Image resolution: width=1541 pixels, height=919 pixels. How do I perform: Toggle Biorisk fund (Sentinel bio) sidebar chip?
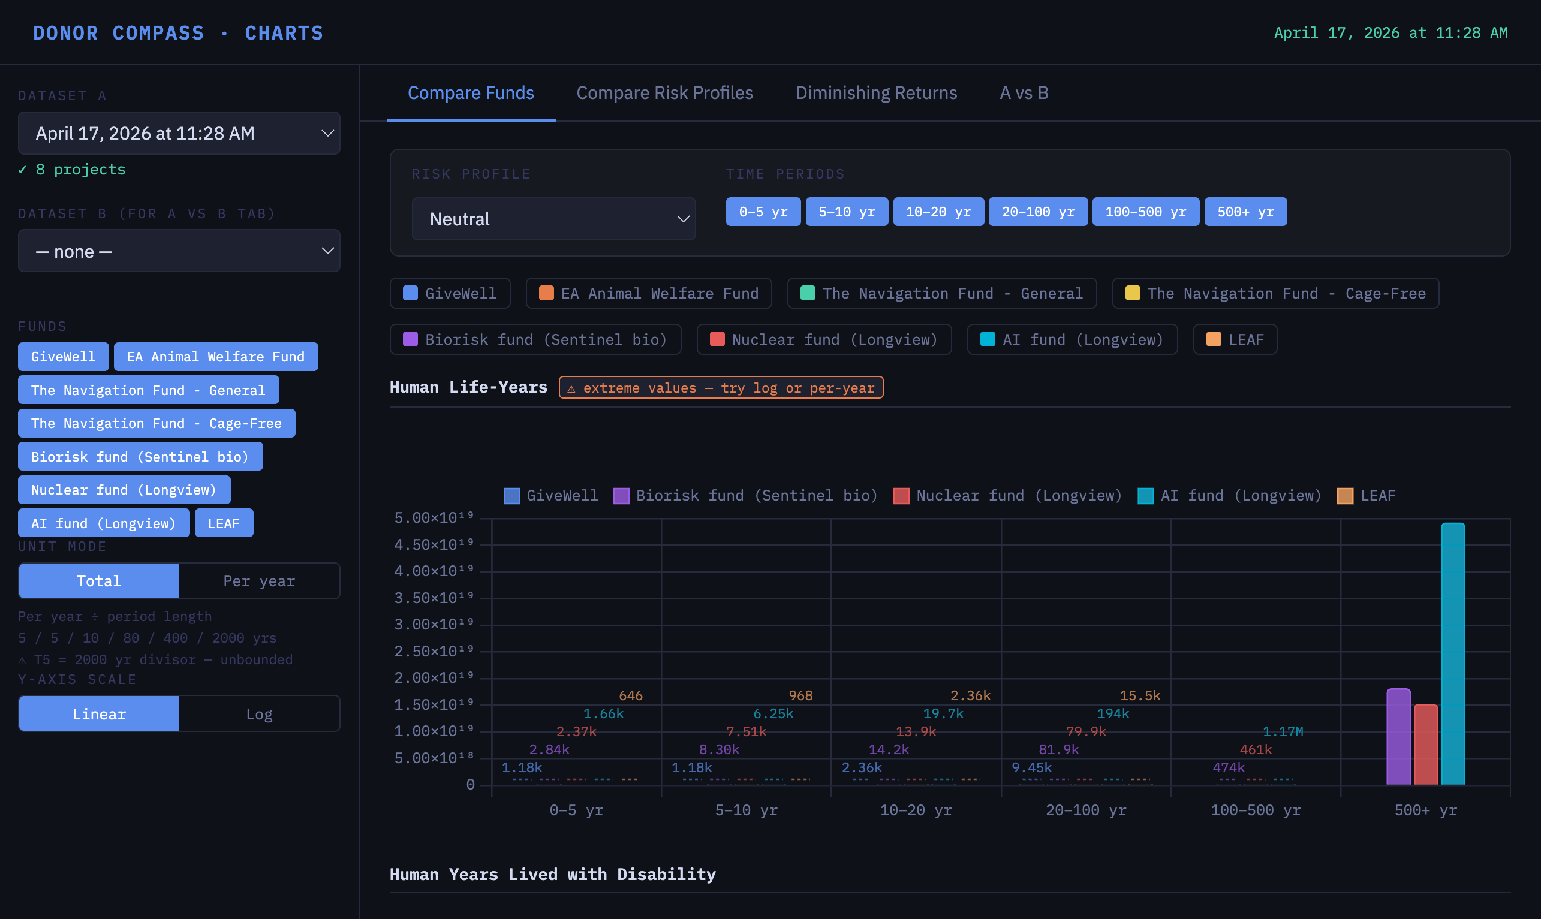[140, 456]
